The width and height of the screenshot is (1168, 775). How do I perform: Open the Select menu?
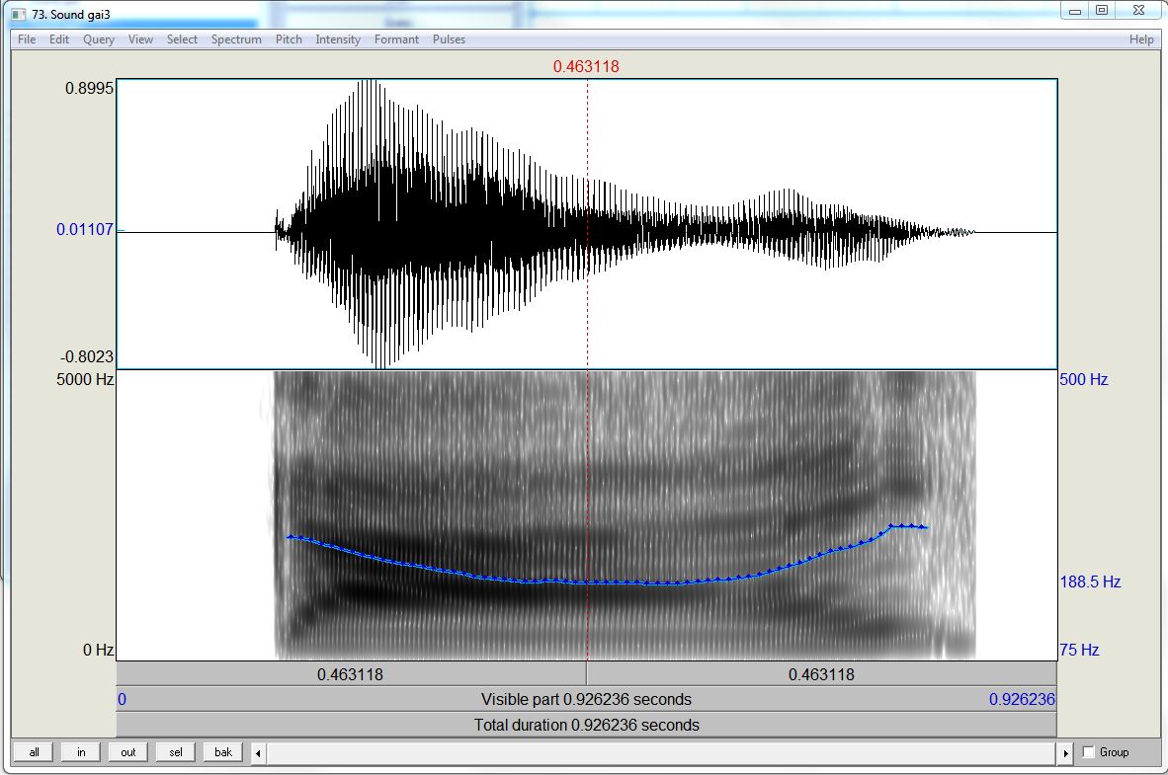point(182,39)
